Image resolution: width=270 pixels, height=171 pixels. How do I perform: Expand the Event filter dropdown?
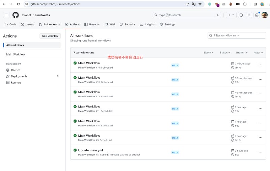(209, 53)
